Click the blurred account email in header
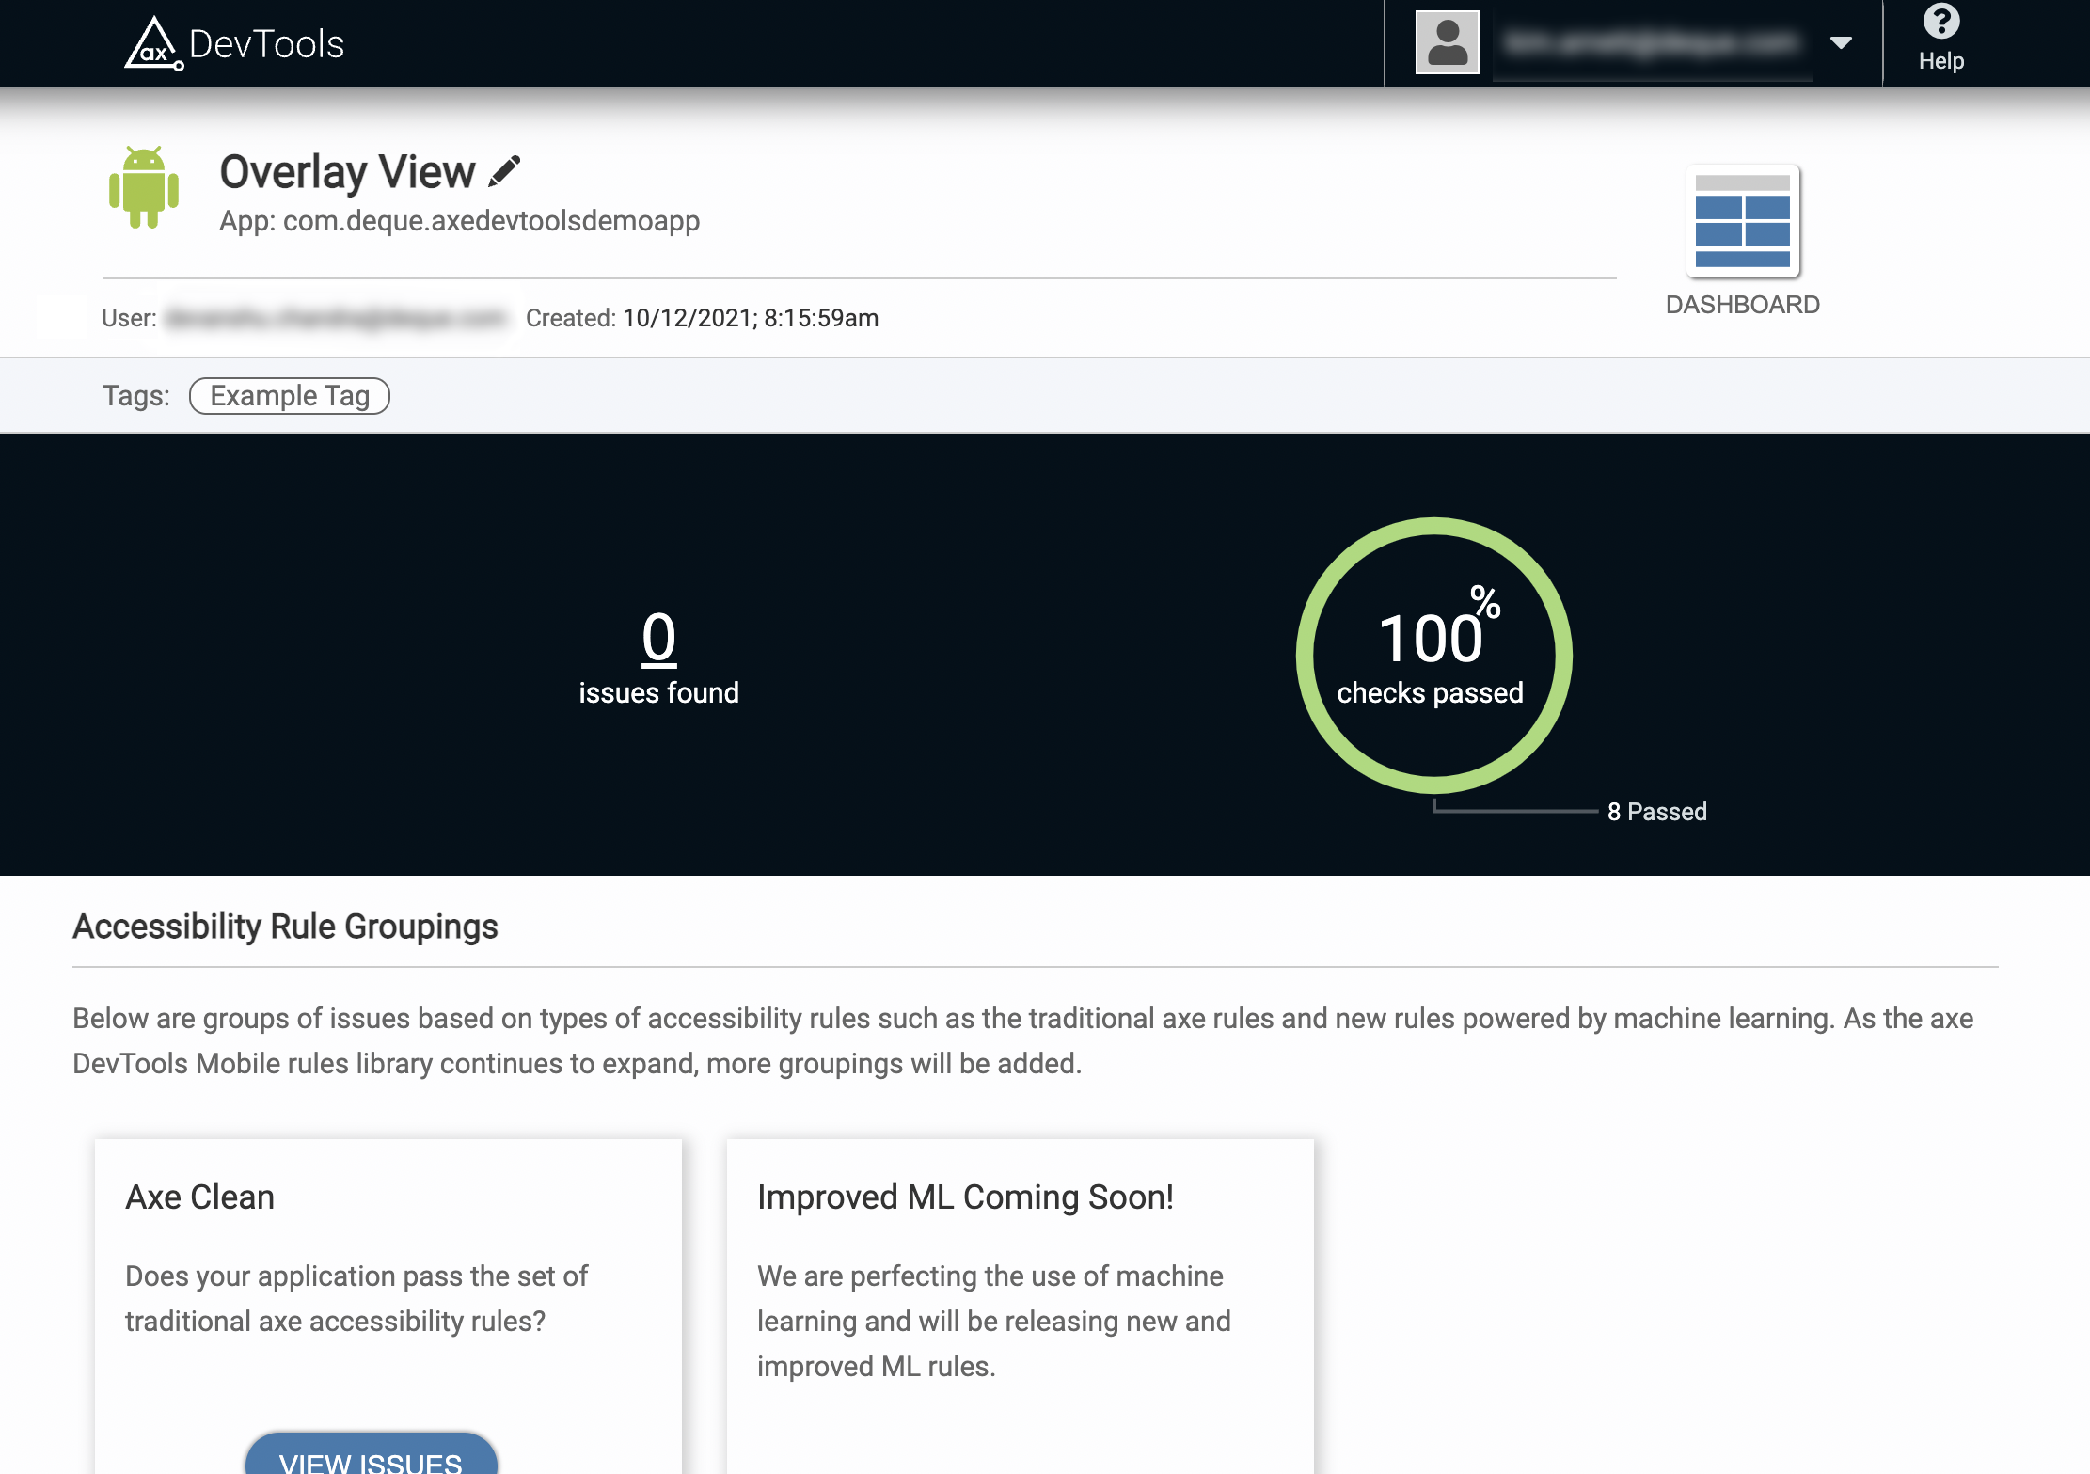 pos(1651,43)
